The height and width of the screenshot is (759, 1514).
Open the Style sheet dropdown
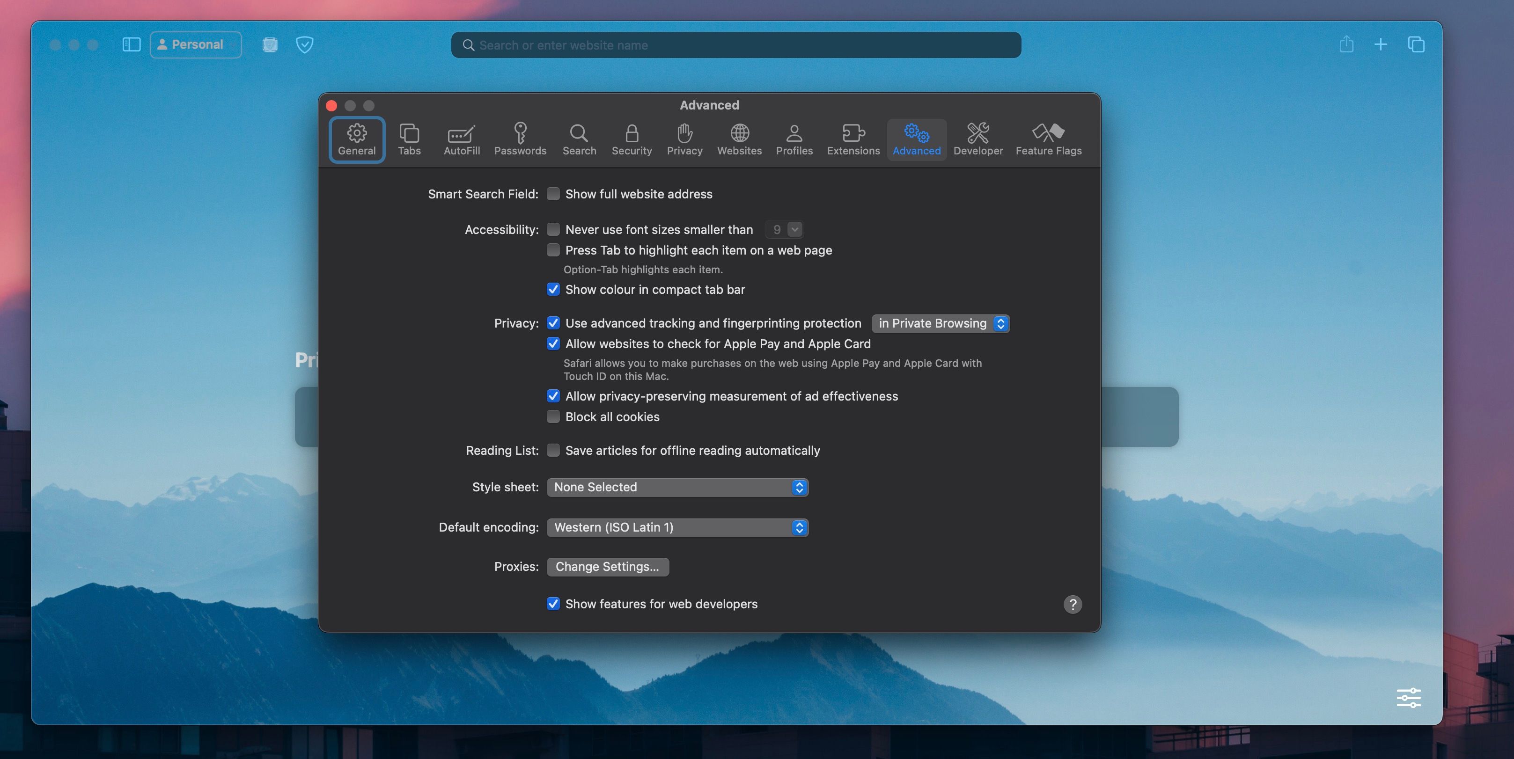676,487
